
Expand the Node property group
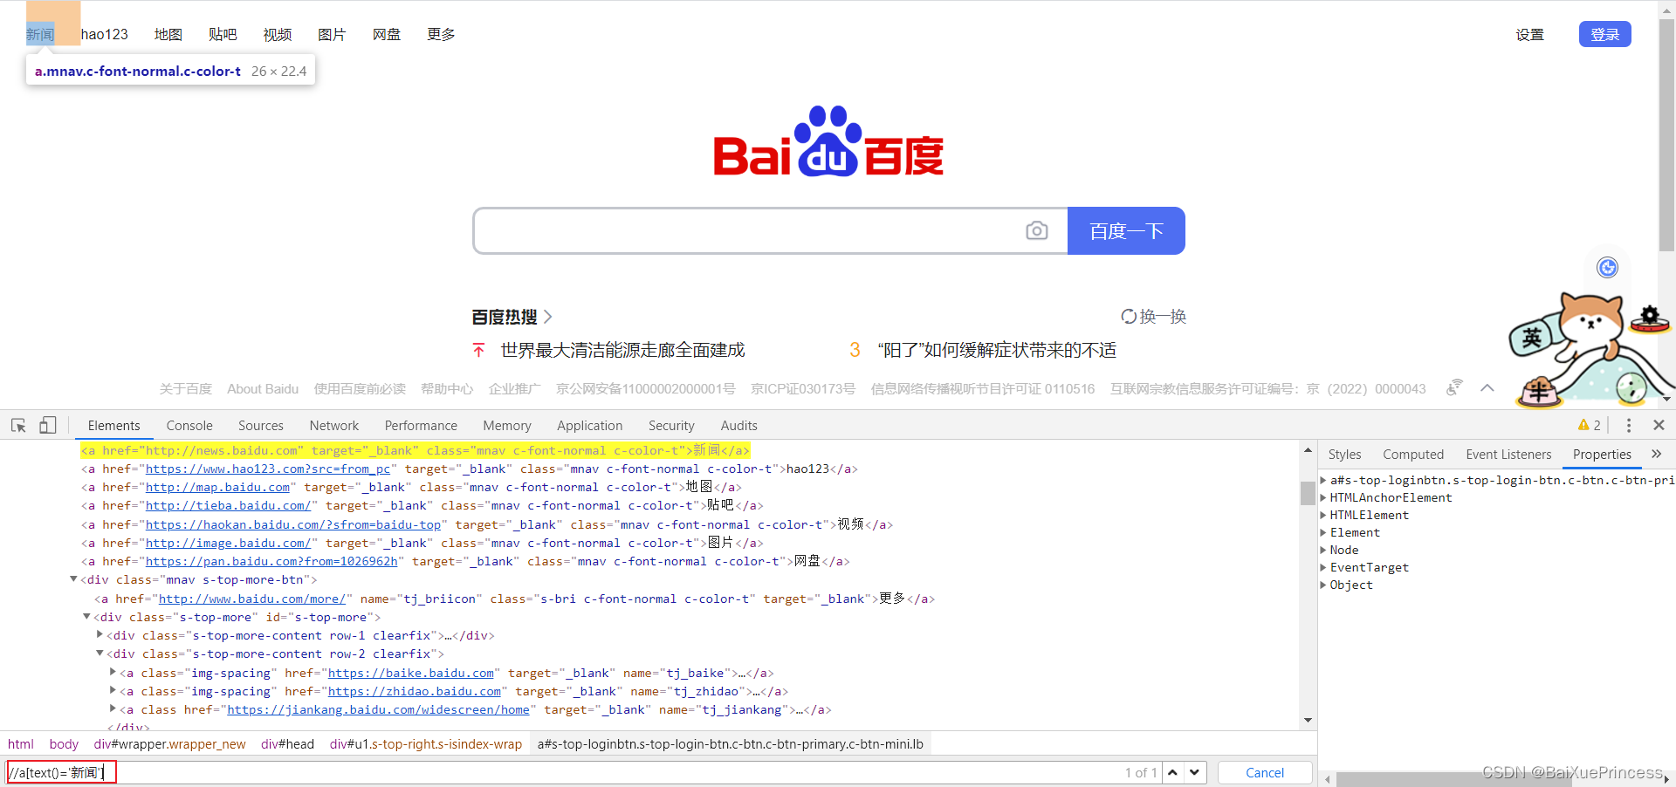(x=1323, y=551)
